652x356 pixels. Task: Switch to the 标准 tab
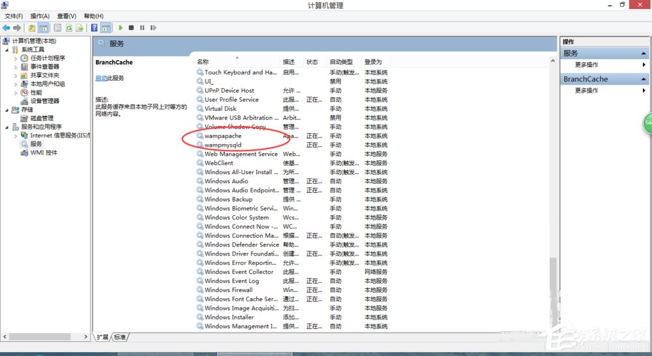[x=120, y=337]
